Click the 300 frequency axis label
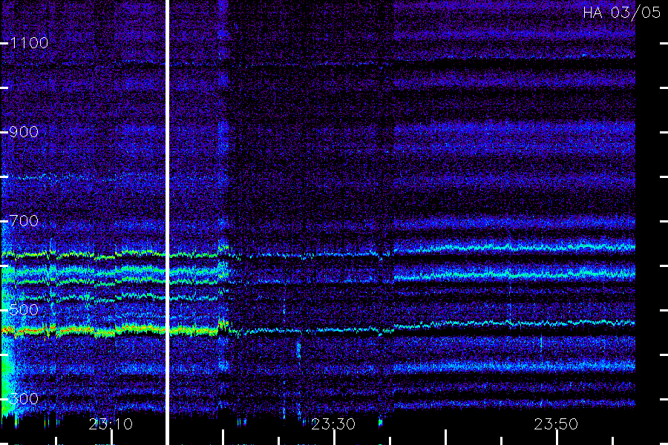The height and width of the screenshot is (445, 668). coord(24,399)
